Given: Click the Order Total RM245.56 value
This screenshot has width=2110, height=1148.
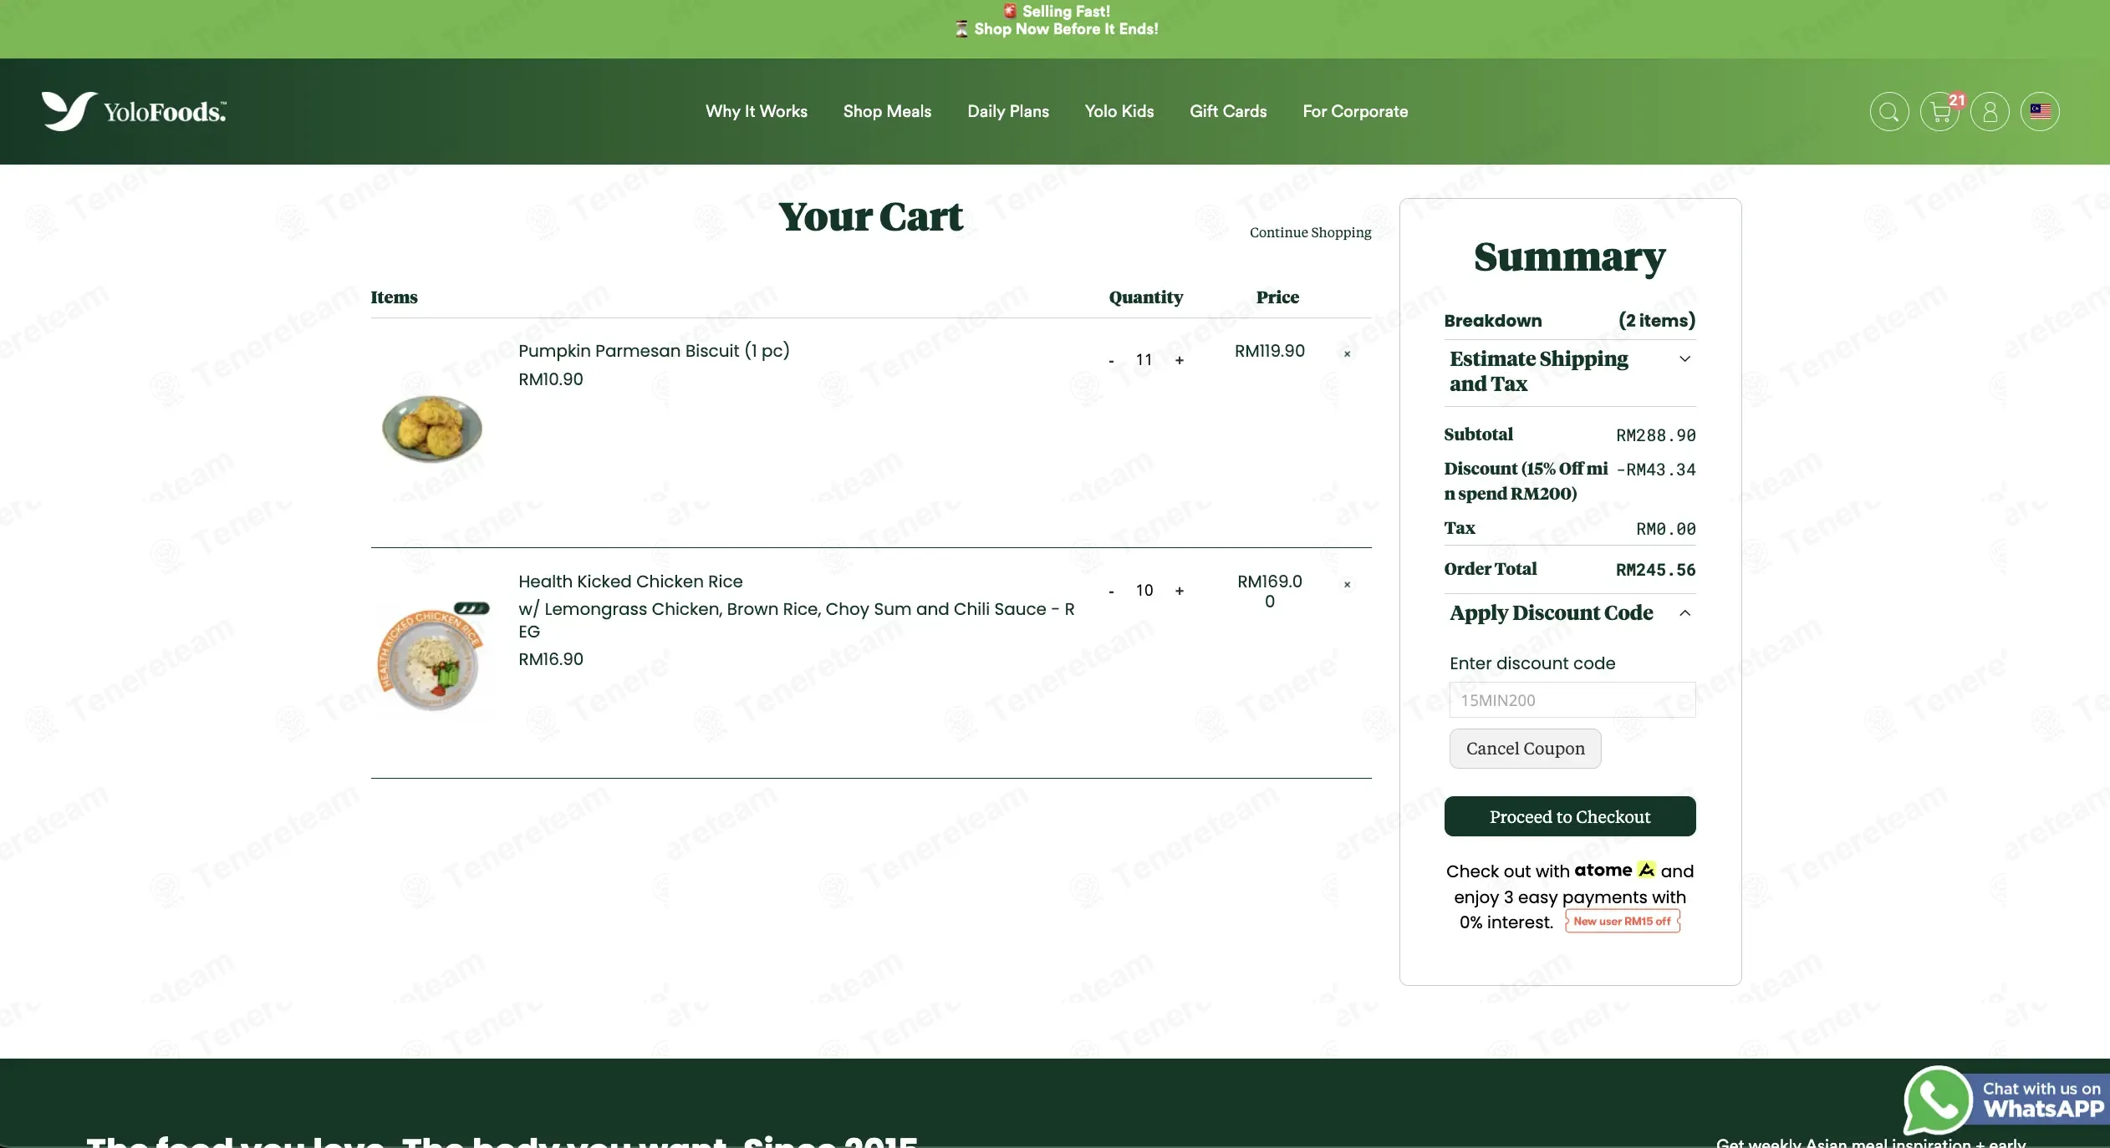Looking at the screenshot, I should pyautogui.click(x=1655, y=570).
